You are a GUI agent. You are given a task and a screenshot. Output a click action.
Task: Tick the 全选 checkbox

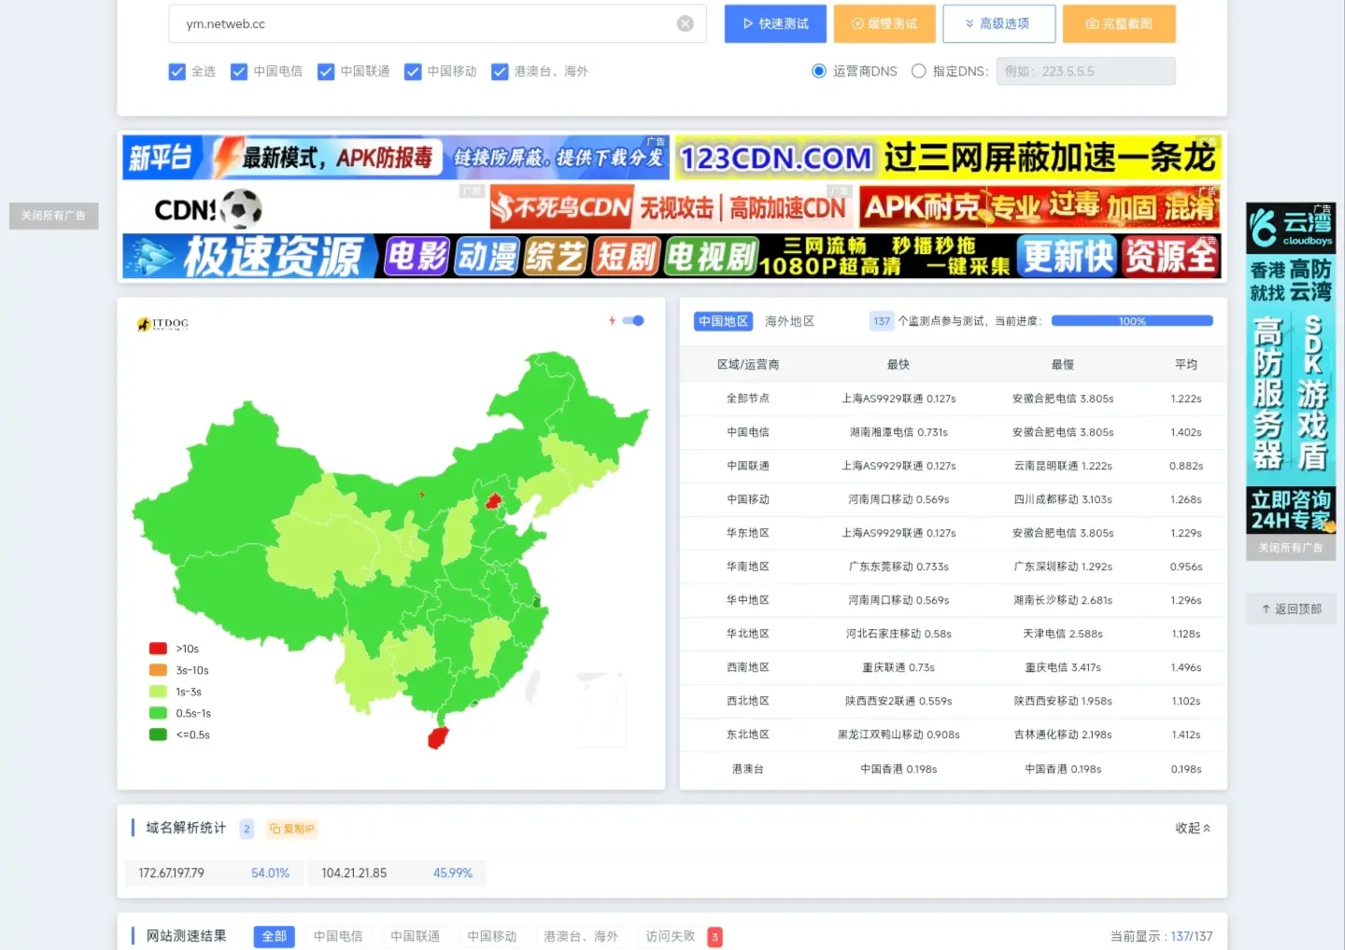(177, 71)
